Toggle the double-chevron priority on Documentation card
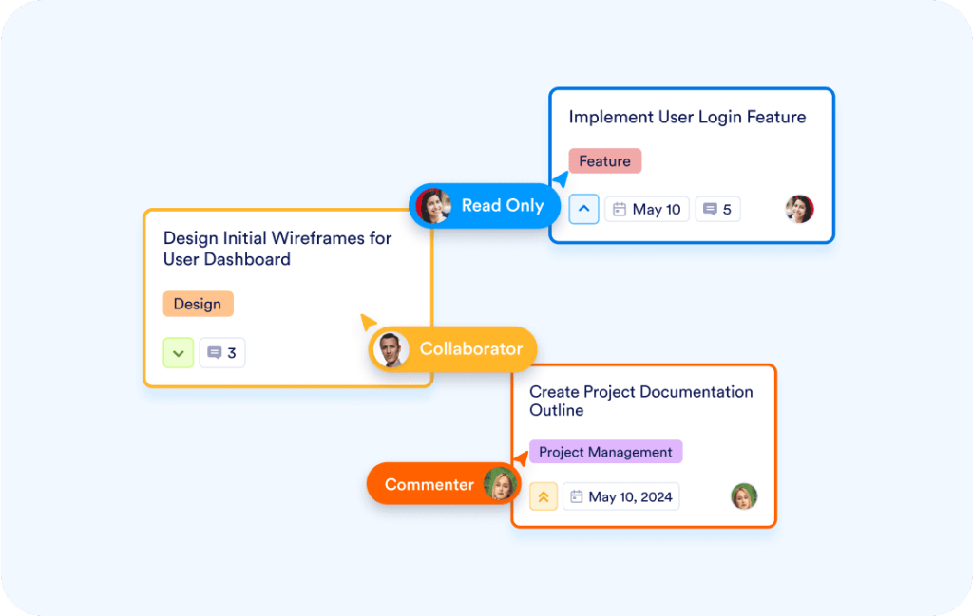The height and width of the screenshot is (616, 973). click(543, 495)
